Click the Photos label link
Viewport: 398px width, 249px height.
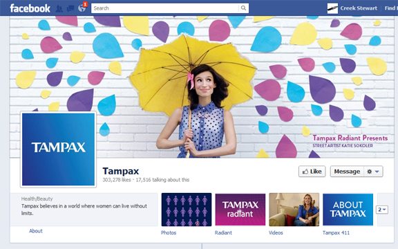tap(169, 232)
